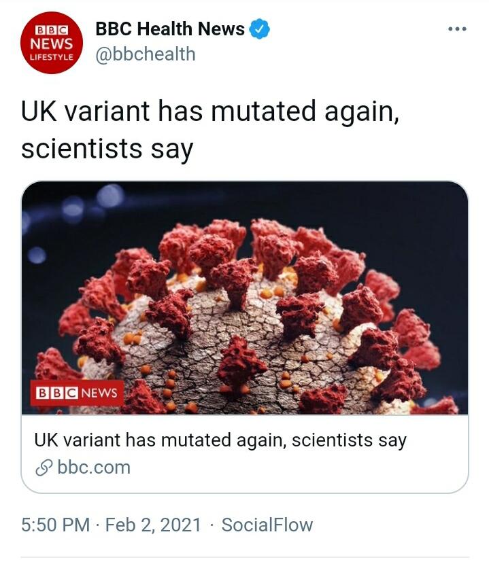Click the blue verified badge
The height and width of the screenshot is (564, 489).
point(260,29)
